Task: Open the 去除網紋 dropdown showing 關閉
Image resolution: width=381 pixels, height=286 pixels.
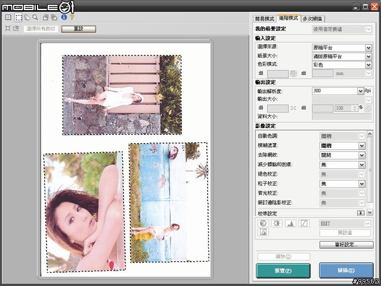Action: 342,155
